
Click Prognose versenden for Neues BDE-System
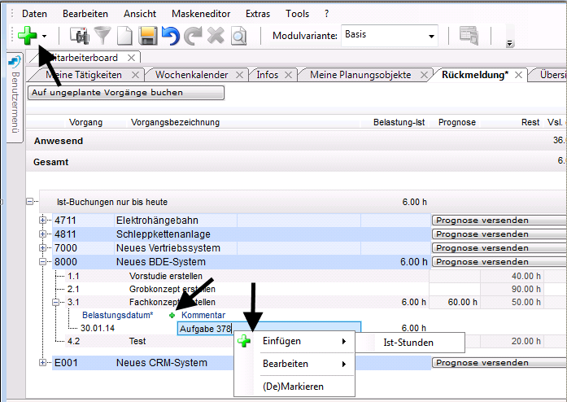[499, 261]
